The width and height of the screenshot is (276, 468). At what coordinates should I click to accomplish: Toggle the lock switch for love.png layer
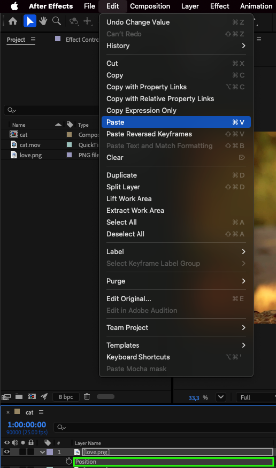click(x=30, y=452)
